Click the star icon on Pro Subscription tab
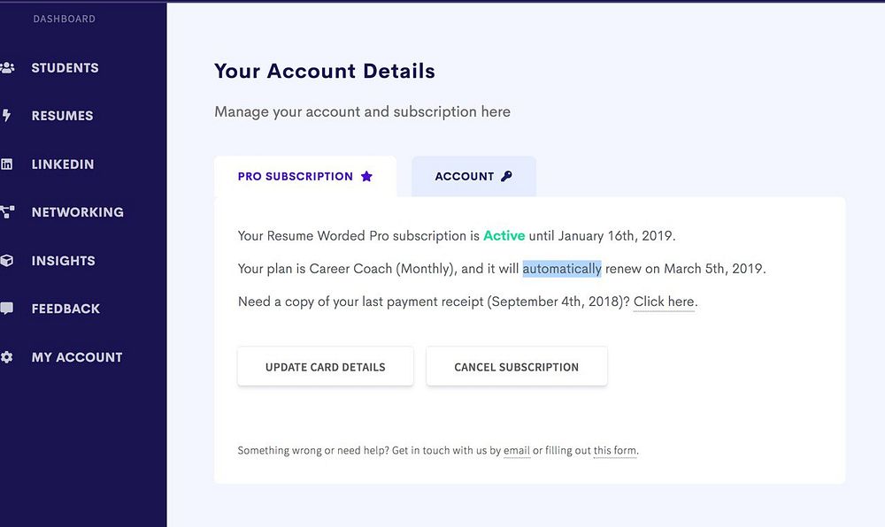885x527 pixels. tap(366, 177)
